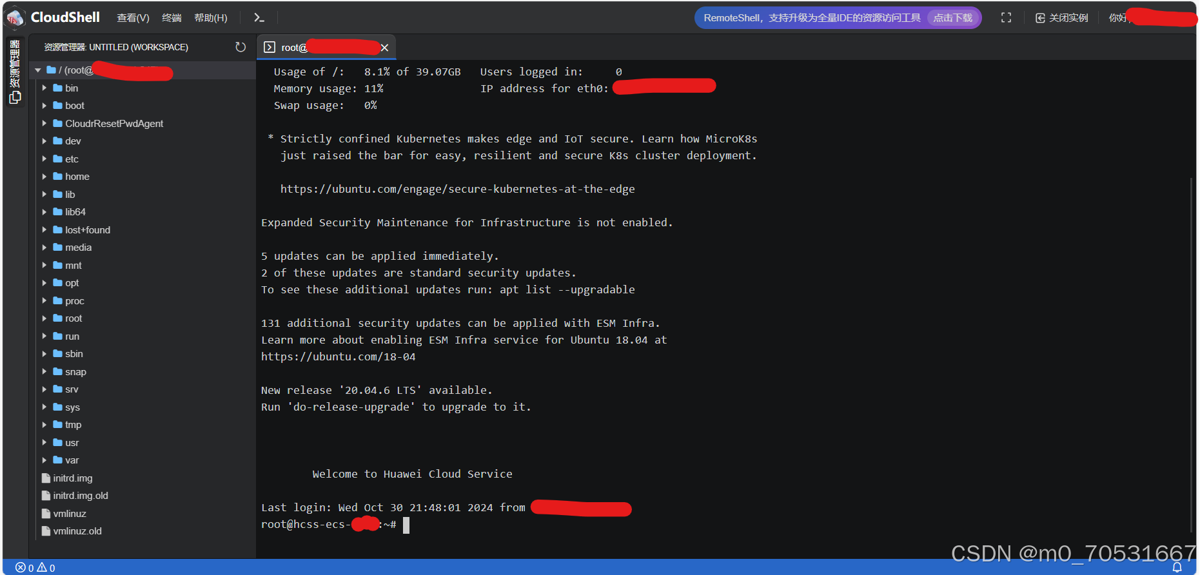Viewport: 1200px width, 575px height.
Task: Click the warnings count icon in status bar
Action: (x=42, y=568)
